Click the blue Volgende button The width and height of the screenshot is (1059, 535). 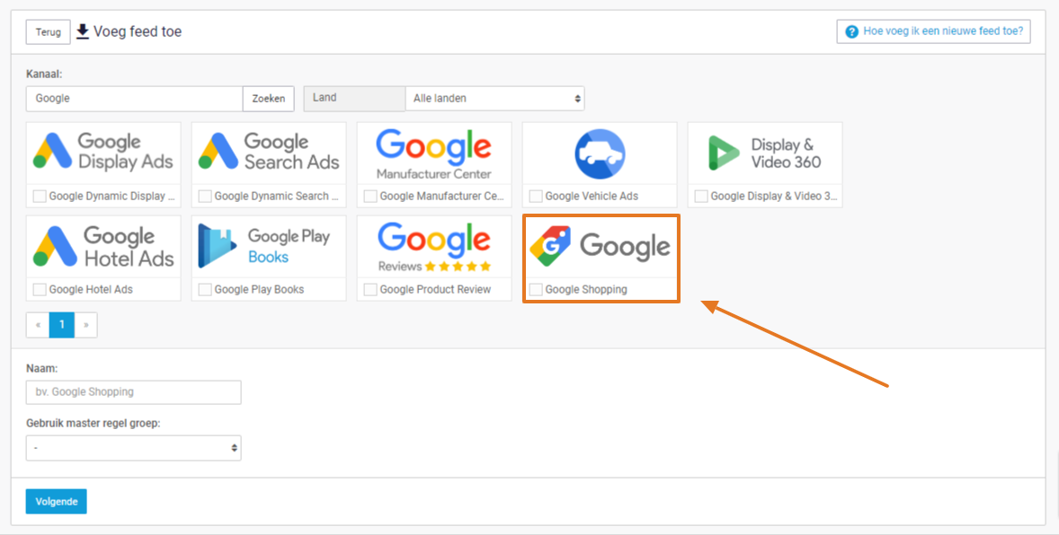tap(57, 501)
